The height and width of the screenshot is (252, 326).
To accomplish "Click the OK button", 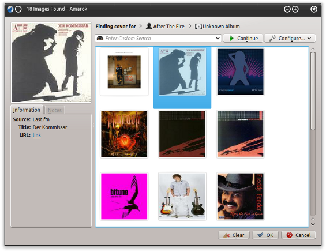I will coord(265,235).
